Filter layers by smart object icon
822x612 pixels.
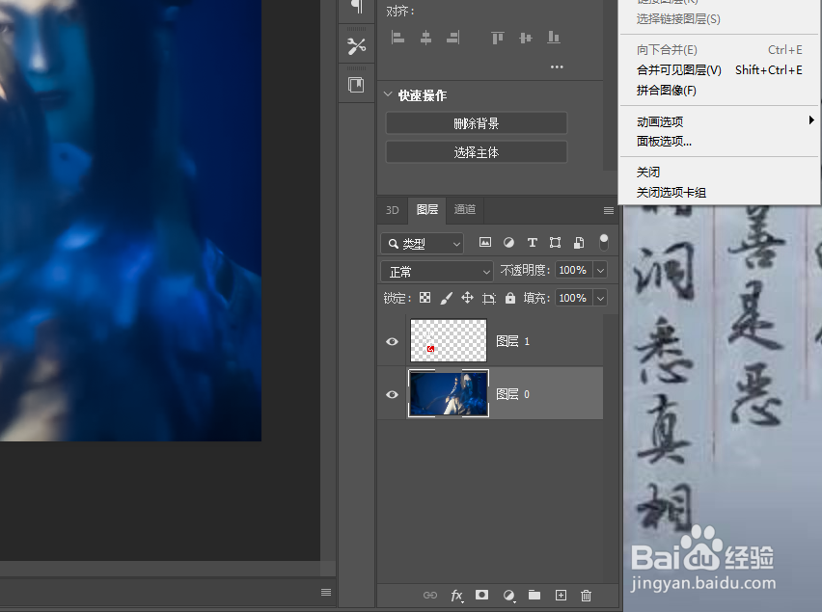point(579,243)
